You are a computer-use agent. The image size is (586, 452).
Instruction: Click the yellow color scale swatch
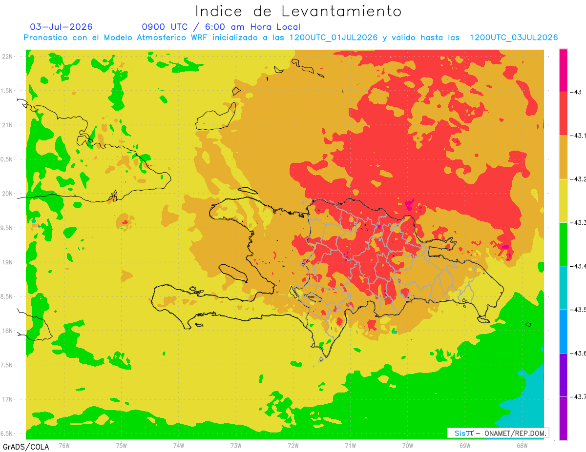pyautogui.click(x=563, y=200)
